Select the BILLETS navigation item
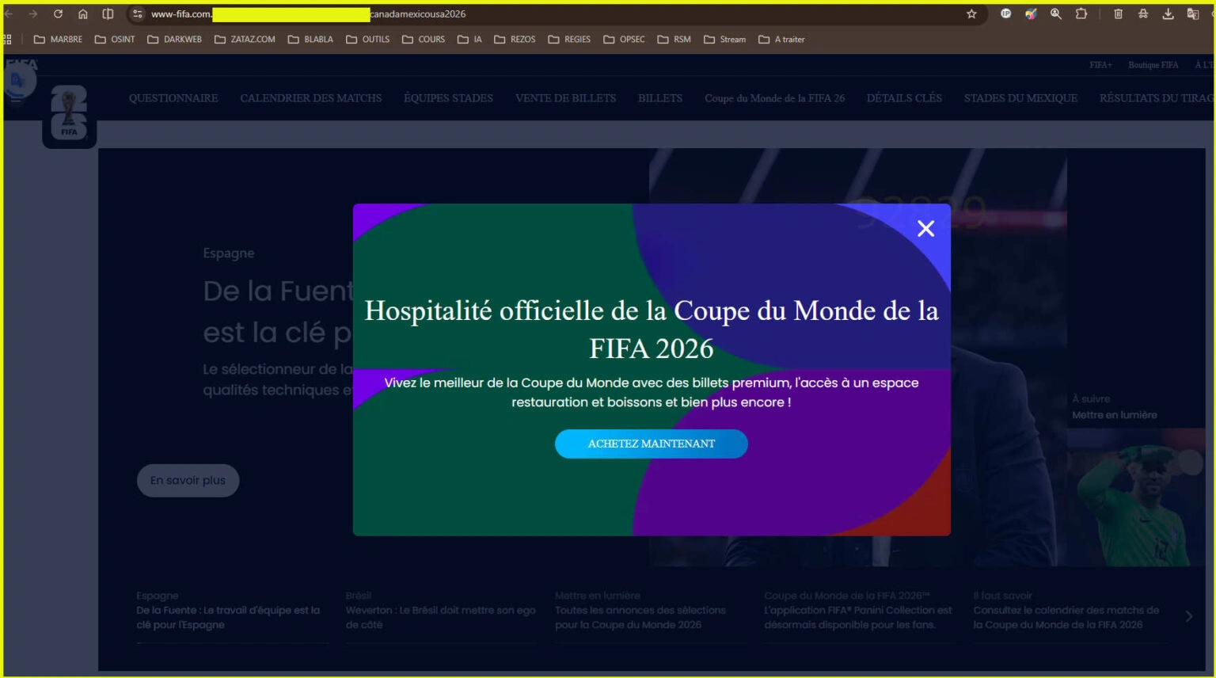This screenshot has width=1216, height=678. coord(660,98)
